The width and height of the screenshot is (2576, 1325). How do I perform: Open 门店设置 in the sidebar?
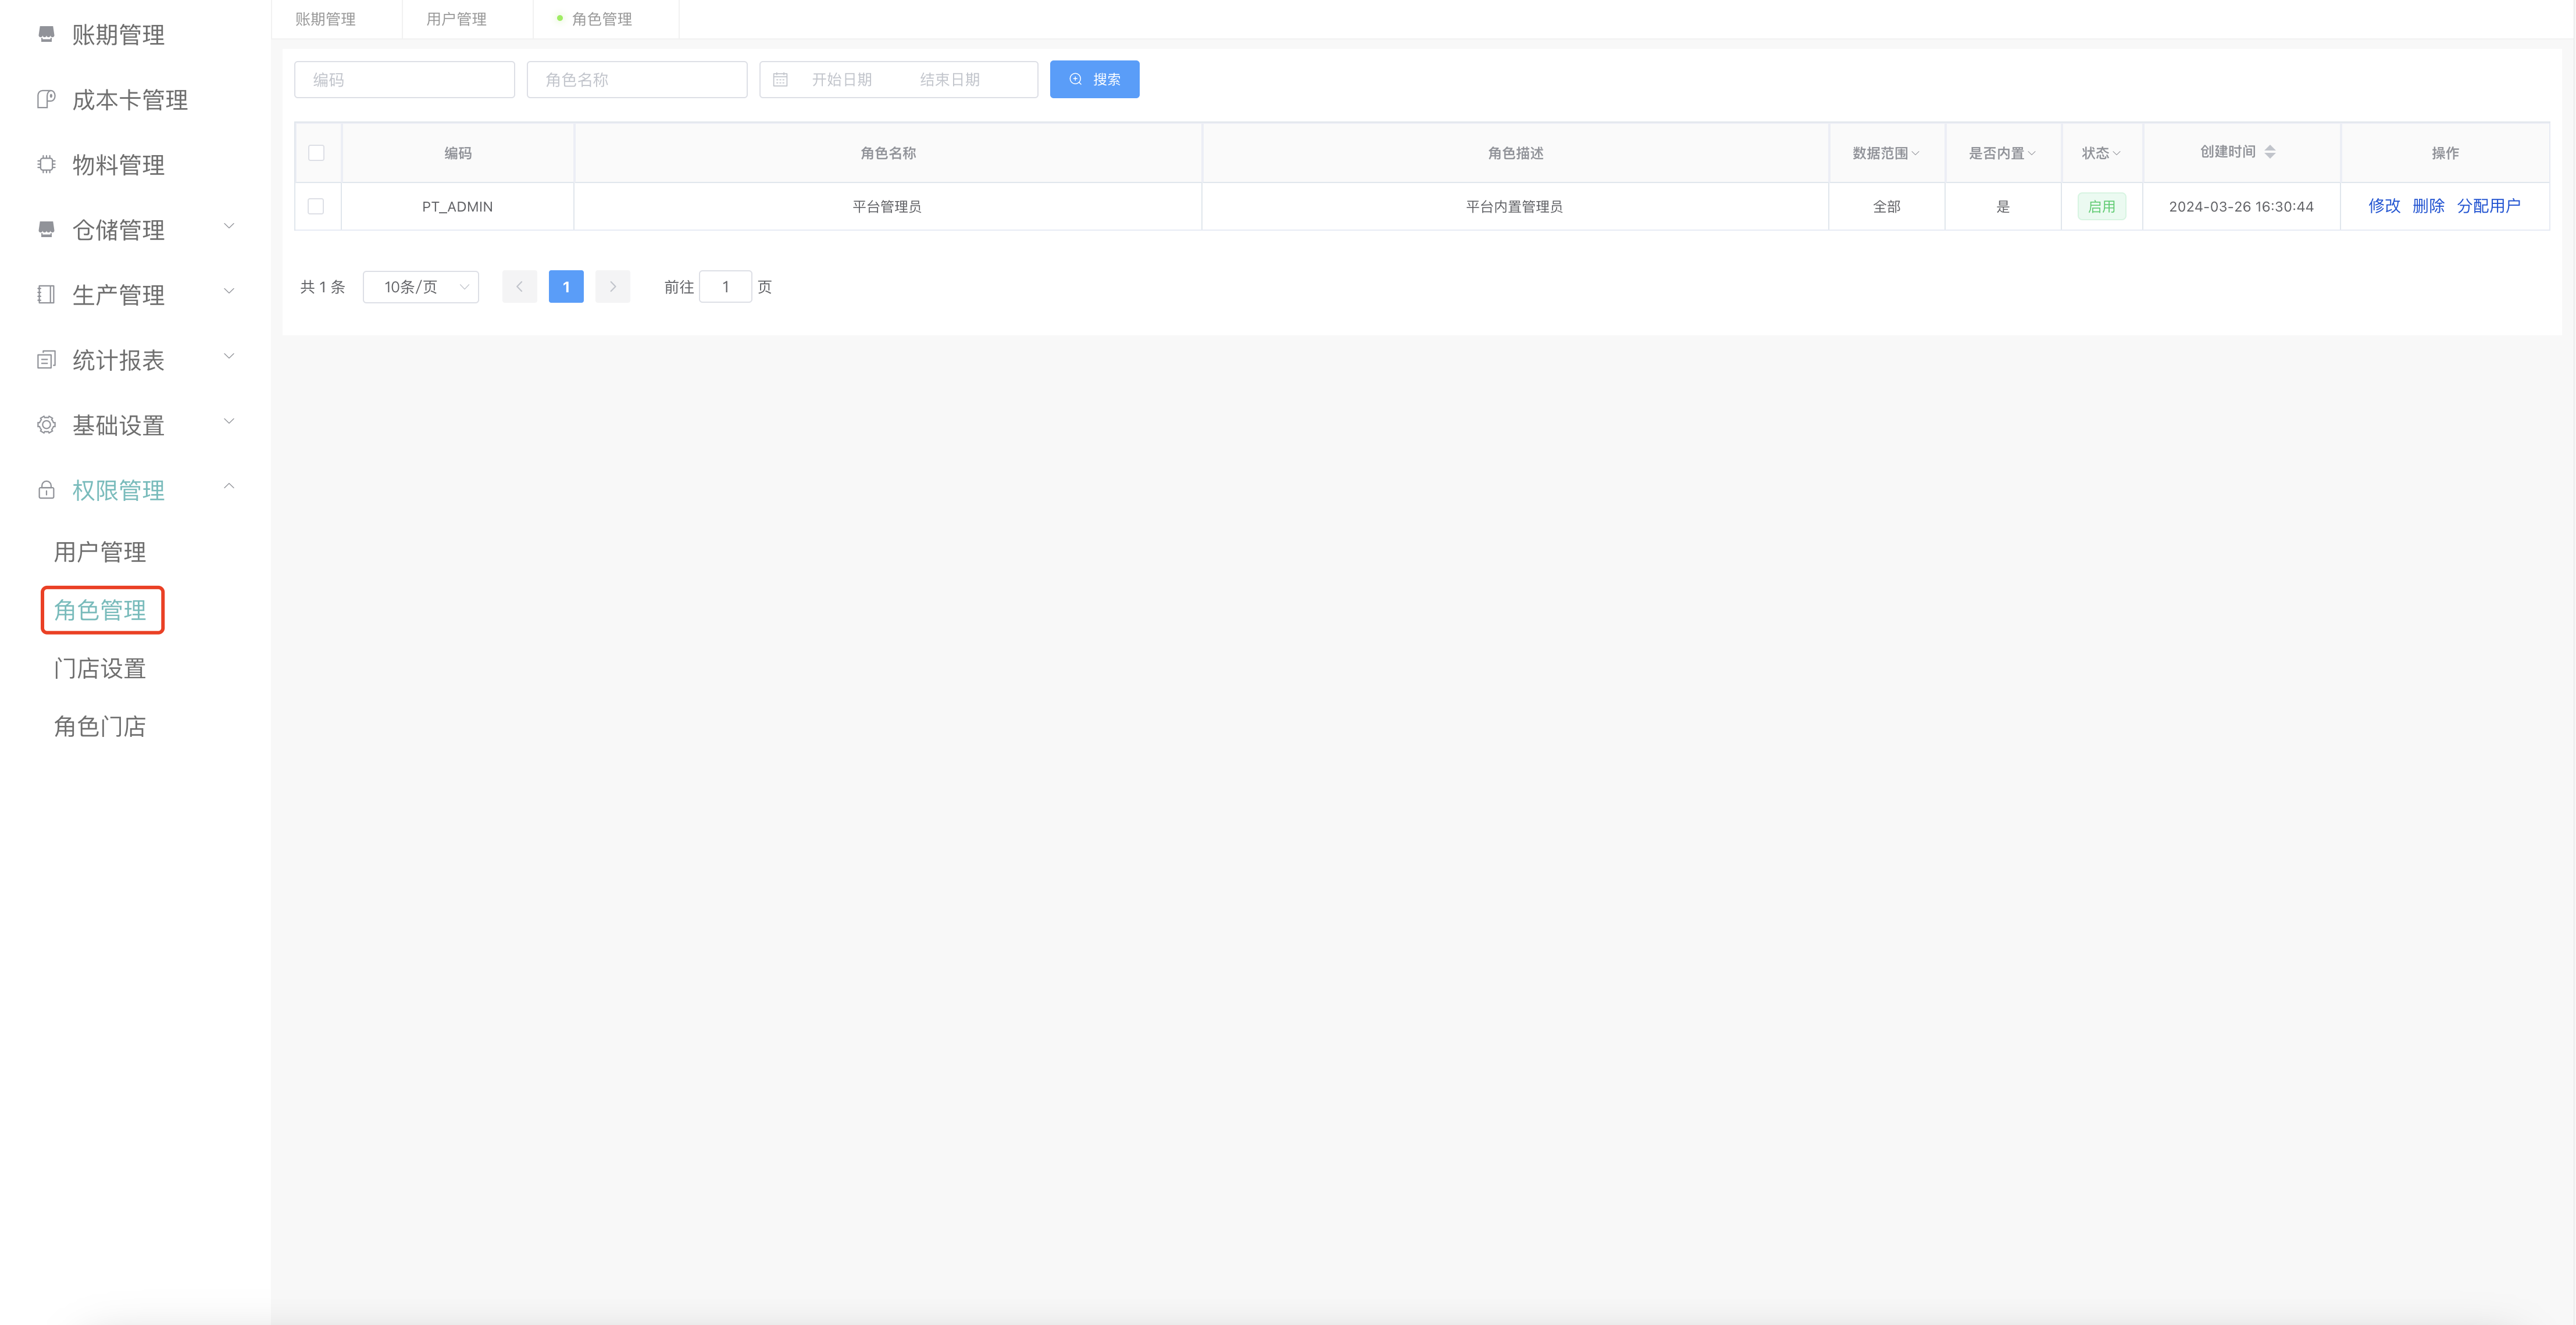100,668
